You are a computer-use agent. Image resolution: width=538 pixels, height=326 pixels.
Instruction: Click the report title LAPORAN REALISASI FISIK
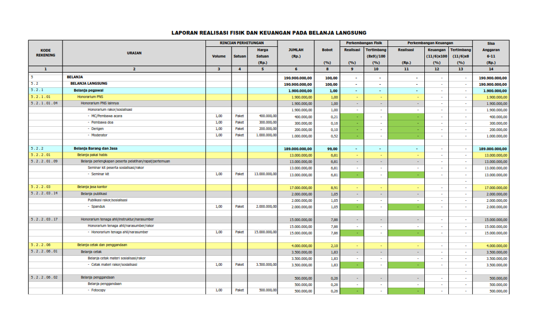coord(268,32)
